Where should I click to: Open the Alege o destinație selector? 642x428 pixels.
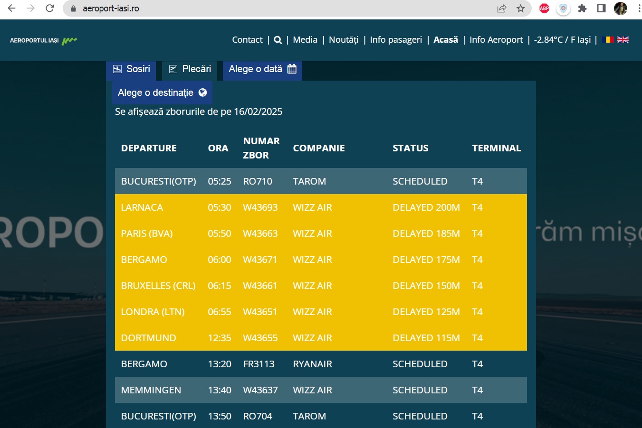coord(162,93)
